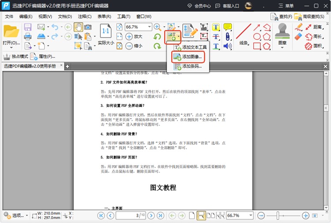Open the 编辑(E) menu
This screenshot has width=331, height=223.
(26, 16)
